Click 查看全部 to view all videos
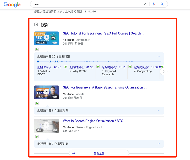Screen dimensions: 190x160 (x=99, y=153)
